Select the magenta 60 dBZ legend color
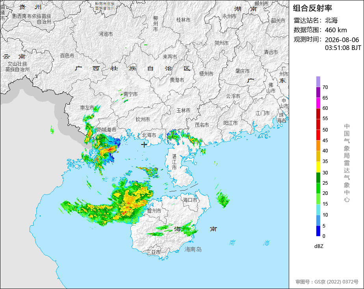 318,103
